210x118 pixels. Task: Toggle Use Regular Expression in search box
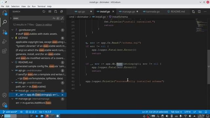pyautogui.click(x=62, y=18)
